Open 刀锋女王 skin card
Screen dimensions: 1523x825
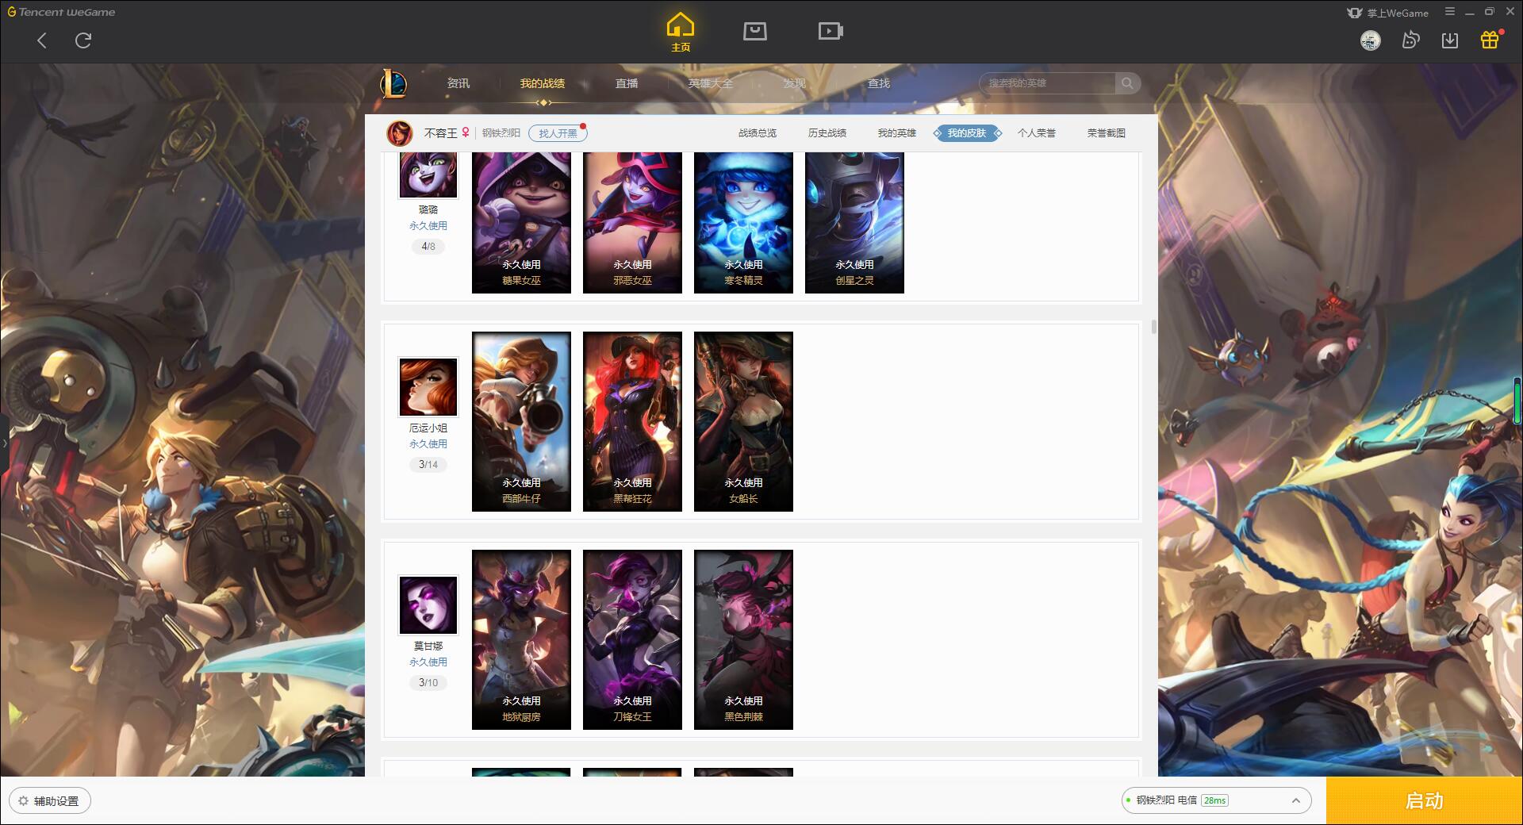[632, 639]
